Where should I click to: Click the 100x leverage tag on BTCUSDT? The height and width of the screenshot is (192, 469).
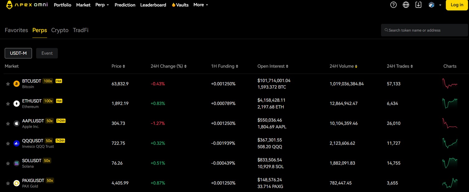coord(48,81)
